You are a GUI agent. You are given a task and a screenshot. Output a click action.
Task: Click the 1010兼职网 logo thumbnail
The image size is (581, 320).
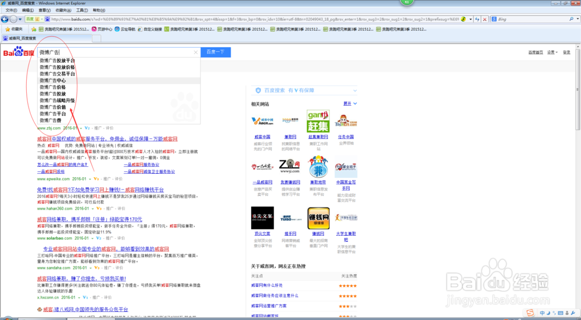pyautogui.click(x=290, y=121)
